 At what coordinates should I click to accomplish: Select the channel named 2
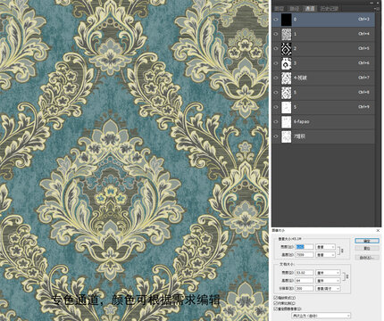[x=295, y=48]
